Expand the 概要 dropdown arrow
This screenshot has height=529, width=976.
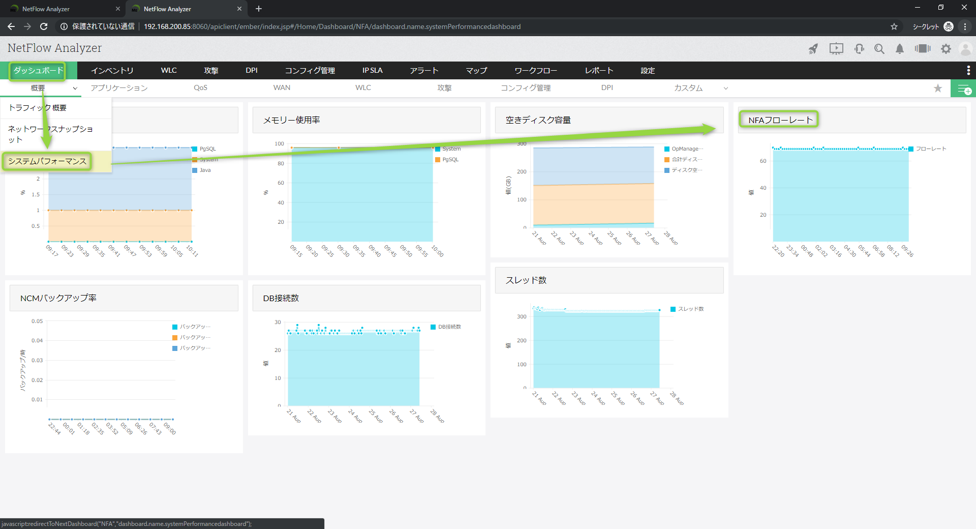point(75,89)
